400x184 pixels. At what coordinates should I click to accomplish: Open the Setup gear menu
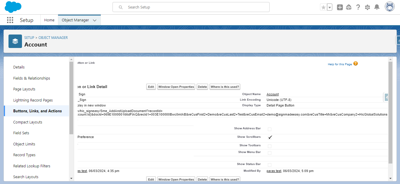[367, 7]
